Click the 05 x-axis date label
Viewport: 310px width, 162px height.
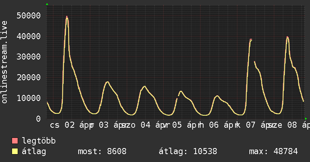click(x=177, y=125)
